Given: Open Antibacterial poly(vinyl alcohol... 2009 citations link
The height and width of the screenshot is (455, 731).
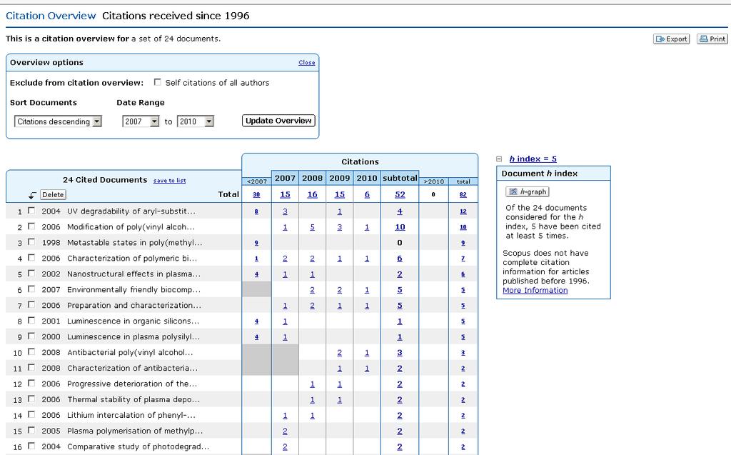Looking at the screenshot, I should pos(339,353).
